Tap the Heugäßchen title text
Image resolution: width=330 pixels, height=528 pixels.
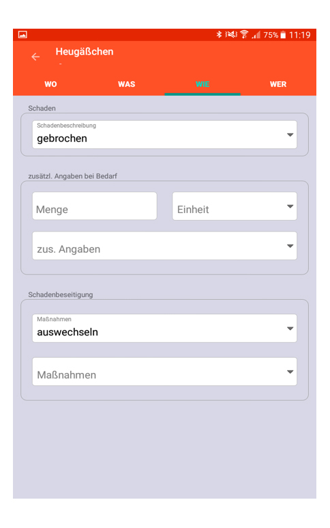(85, 51)
